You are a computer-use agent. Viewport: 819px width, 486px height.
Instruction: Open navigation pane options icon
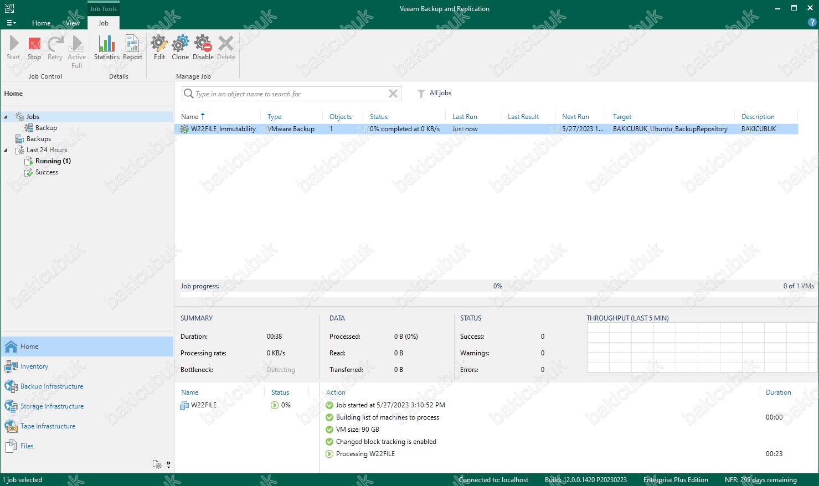(x=157, y=464)
